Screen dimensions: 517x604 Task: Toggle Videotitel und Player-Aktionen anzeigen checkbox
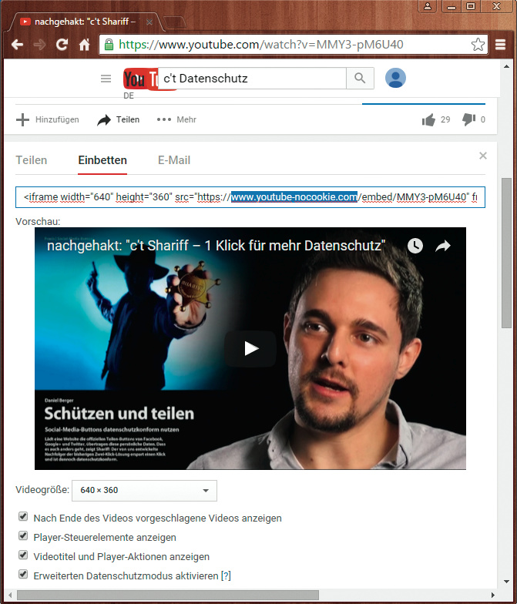click(x=23, y=555)
